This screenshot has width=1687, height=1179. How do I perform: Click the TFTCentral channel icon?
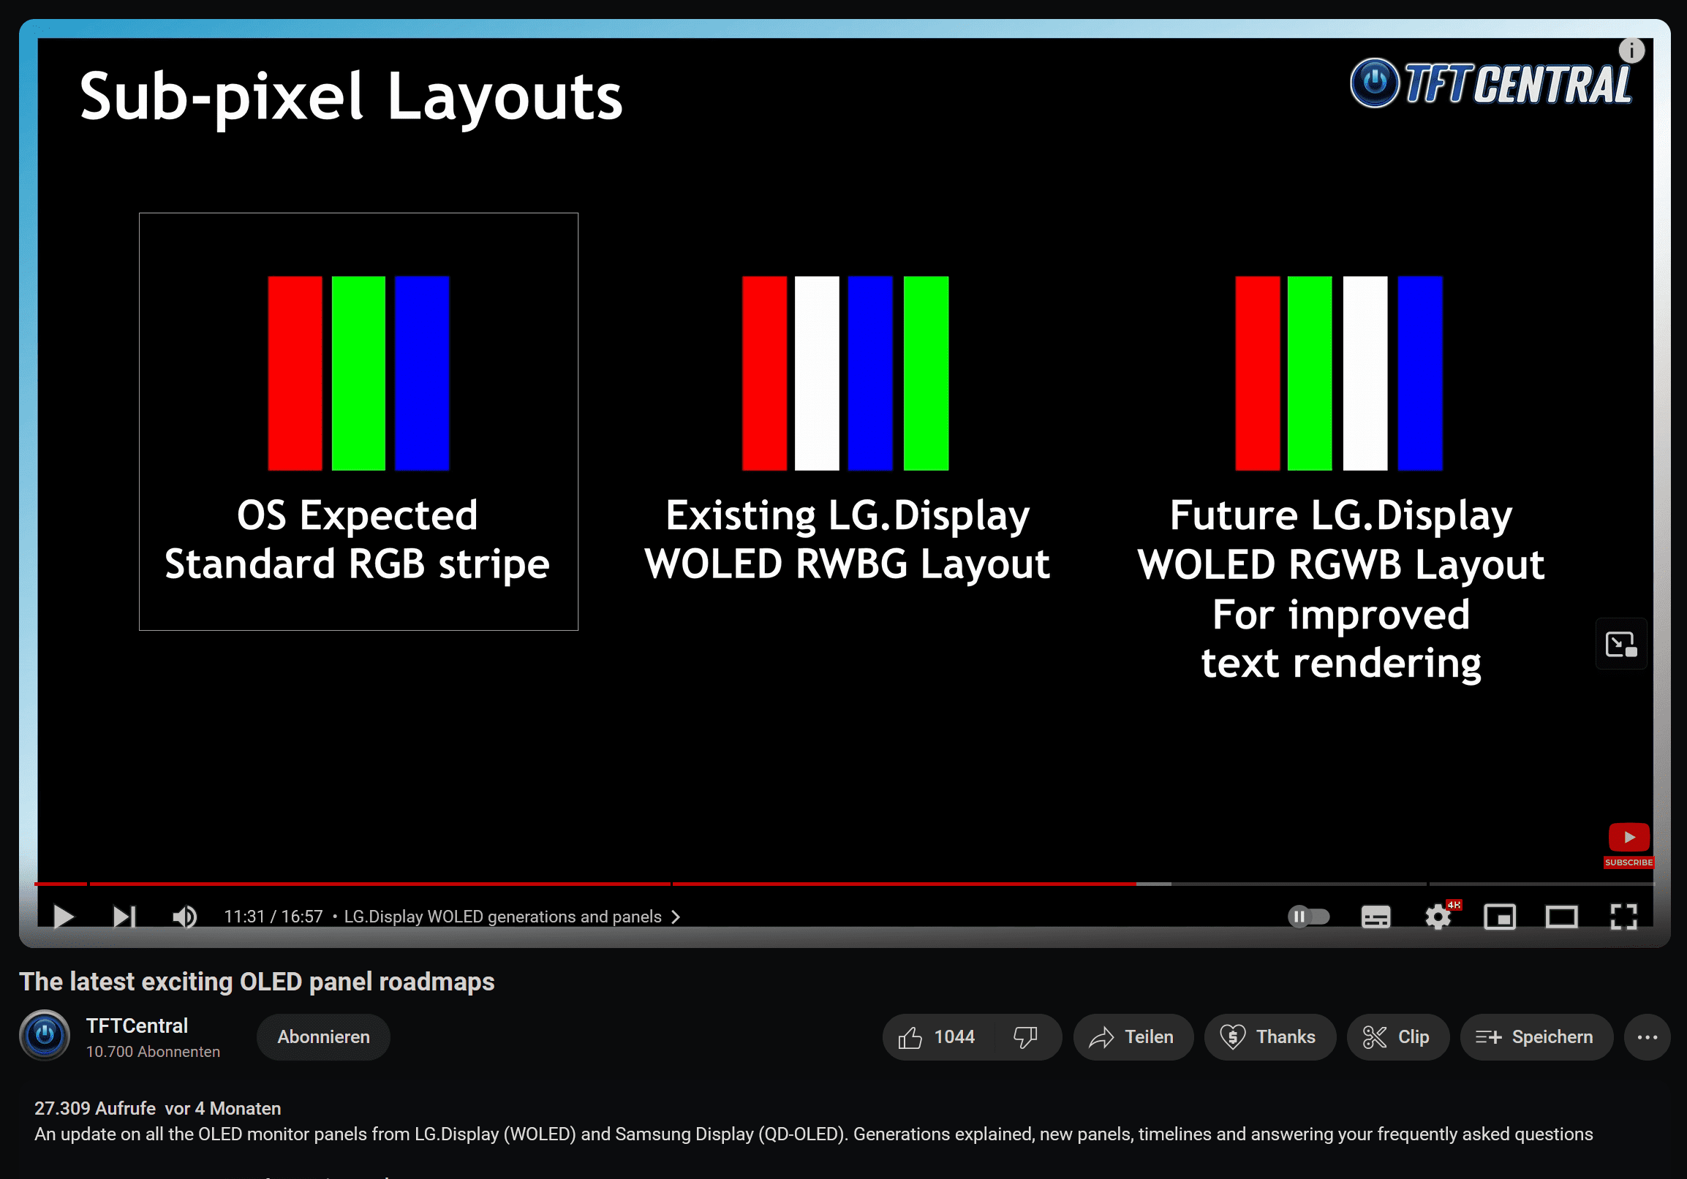click(x=45, y=1036)
